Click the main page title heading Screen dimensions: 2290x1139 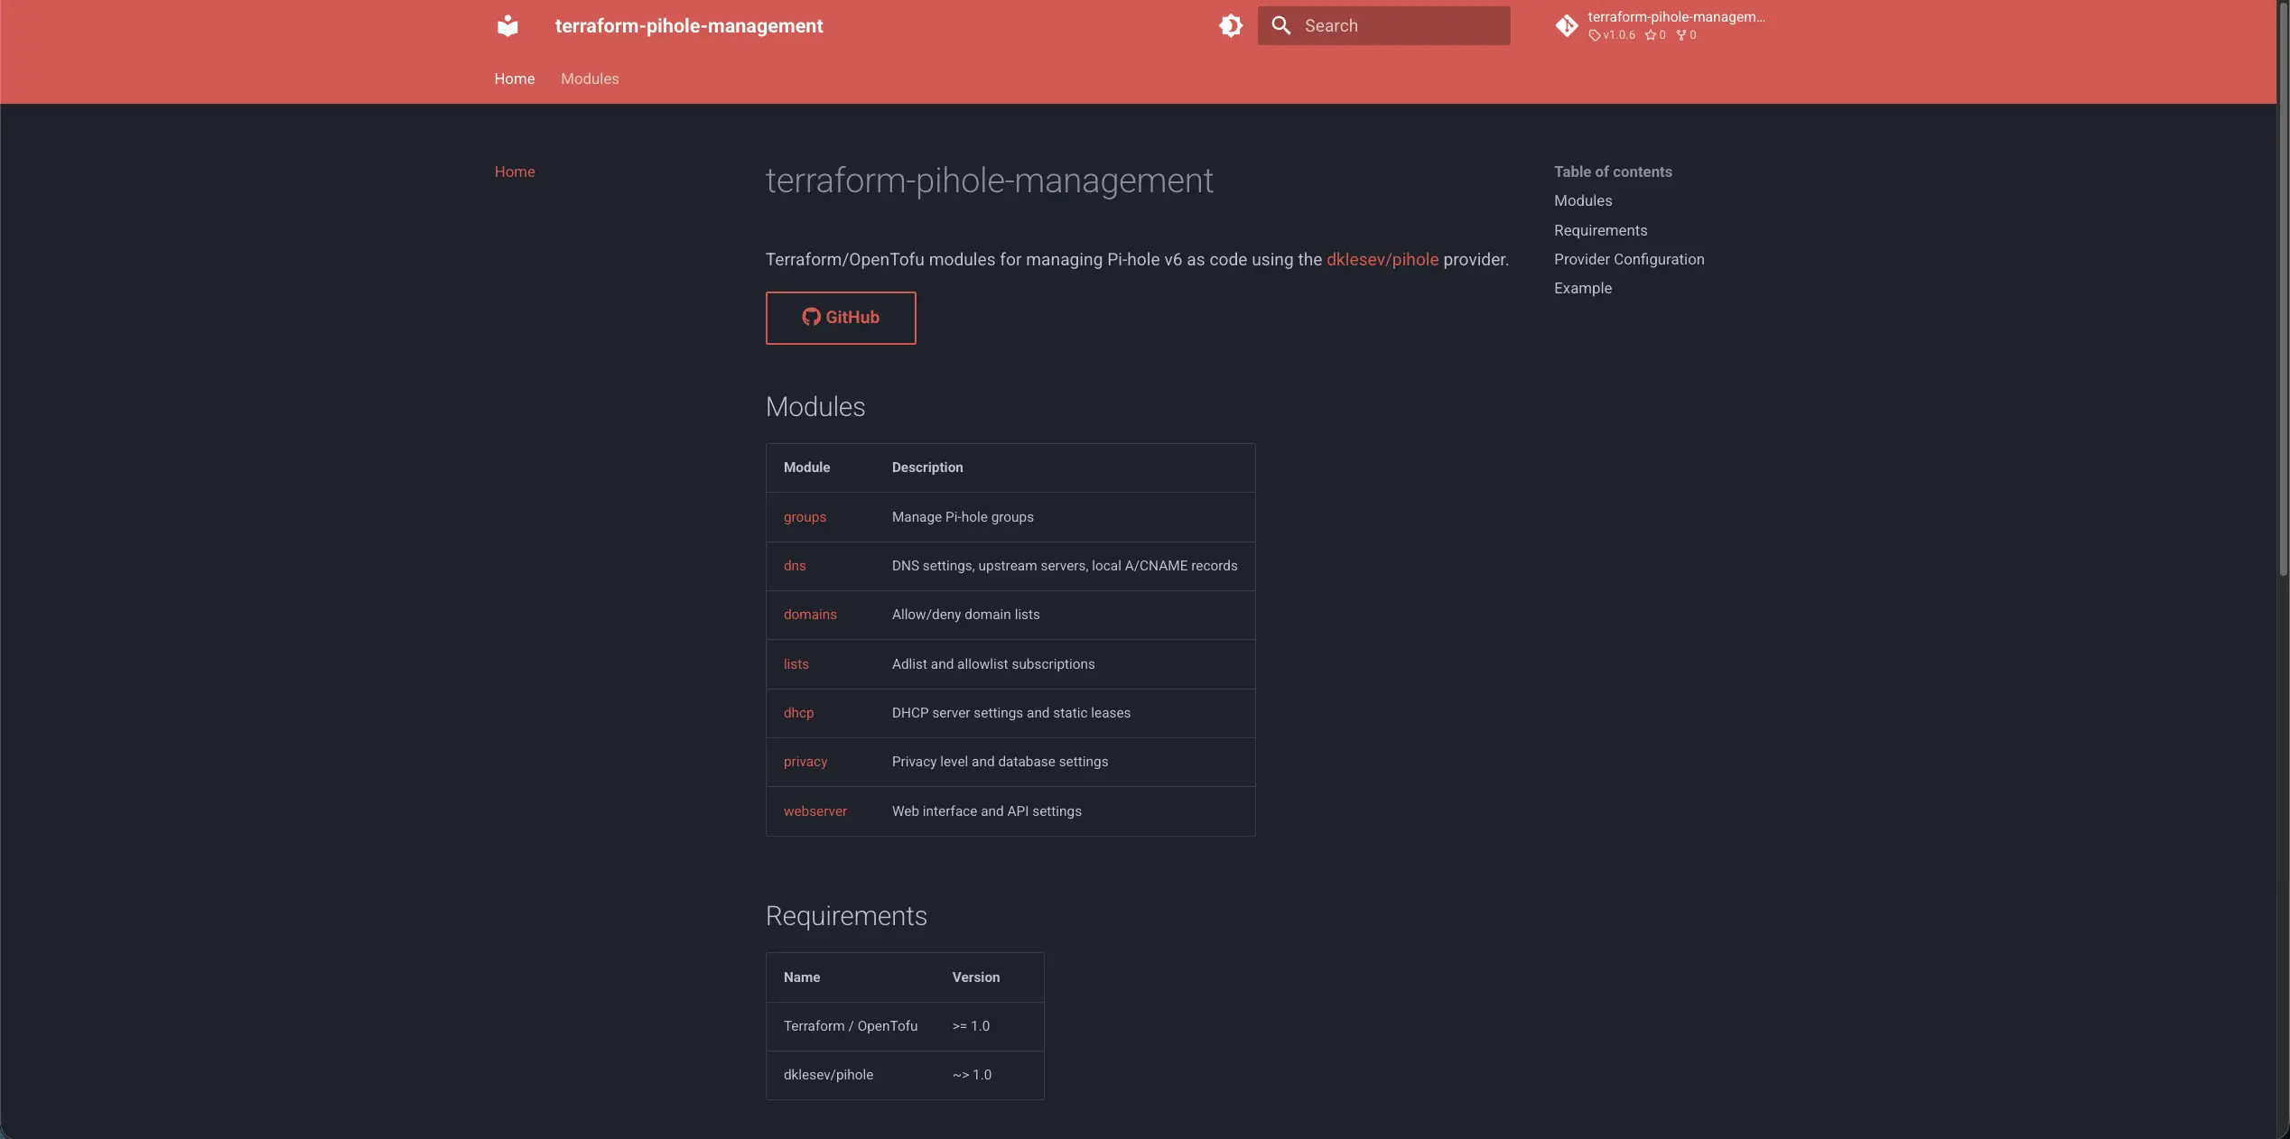coord(989,181)
